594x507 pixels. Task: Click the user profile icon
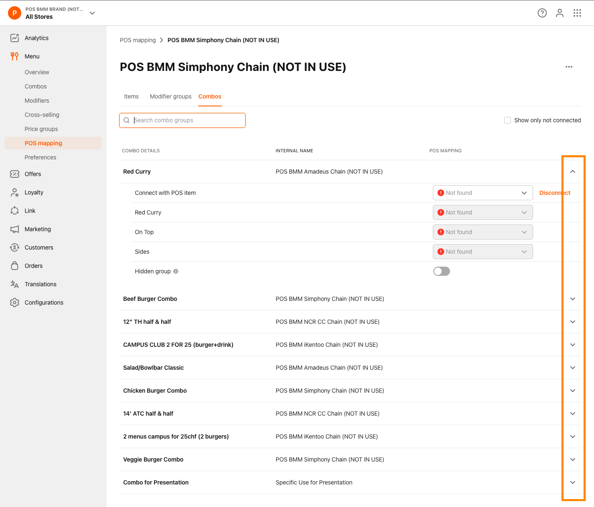560,13
